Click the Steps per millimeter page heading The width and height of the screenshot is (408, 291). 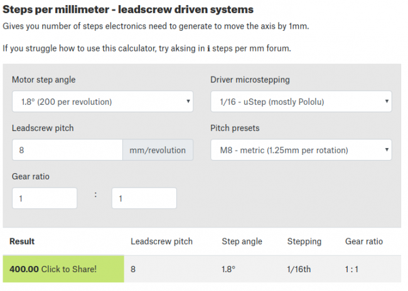click(x=128, y=9)
